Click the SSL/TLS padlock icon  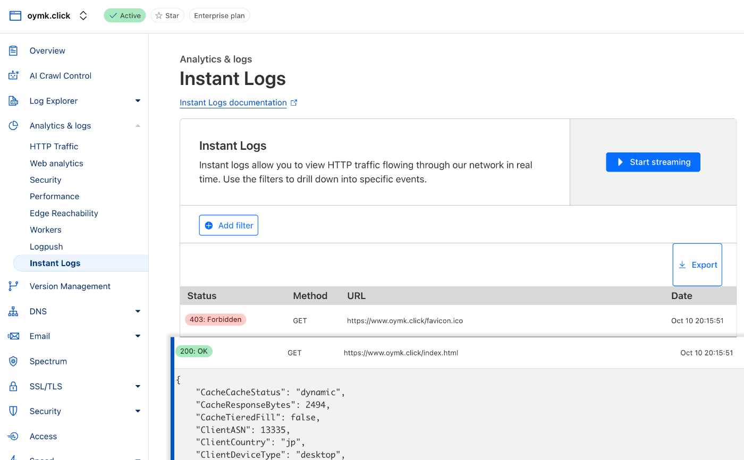14,386
